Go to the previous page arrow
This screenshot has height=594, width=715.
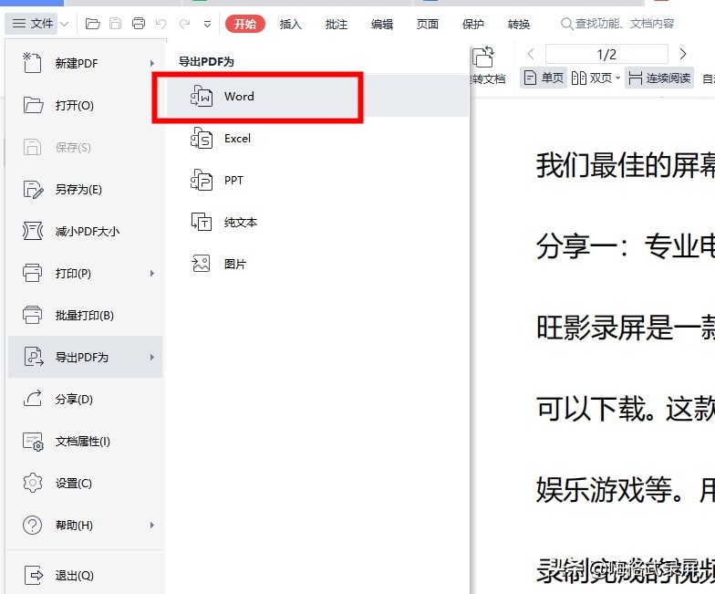coord(531,54)
